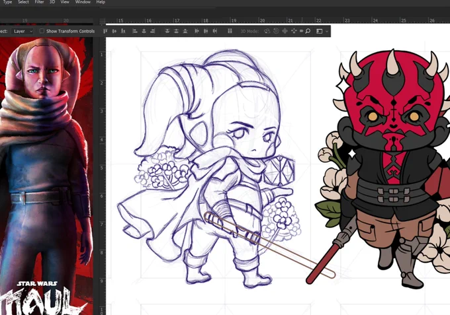
Task: Open the Window menu
Action: pyautogui.click(x=83, y=2)
